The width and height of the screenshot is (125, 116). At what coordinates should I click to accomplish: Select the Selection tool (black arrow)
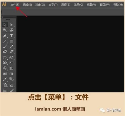click(5, 25)
